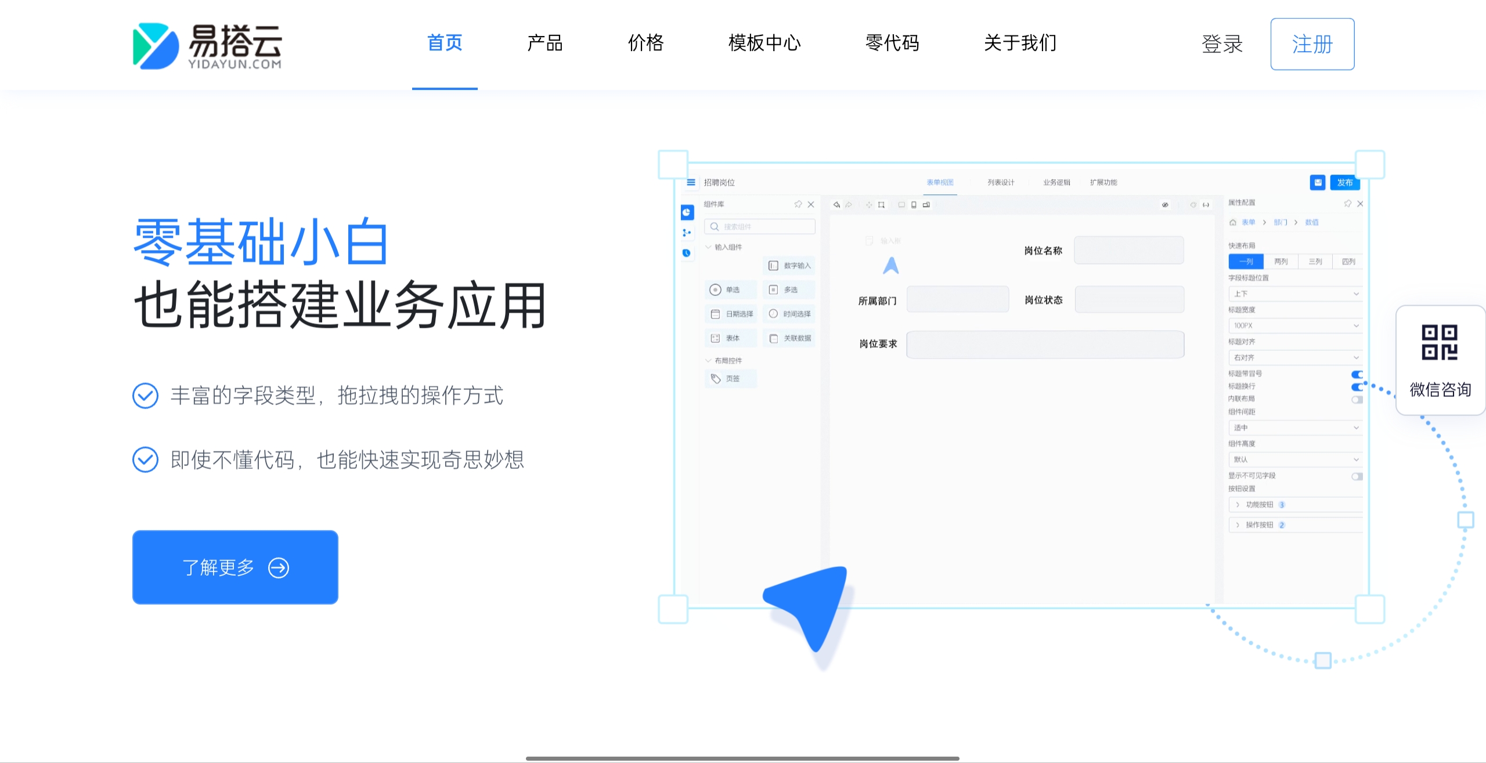Switch to desktop screen preview icon
This screenshot has height=763, width=1486.
(901, 205)
